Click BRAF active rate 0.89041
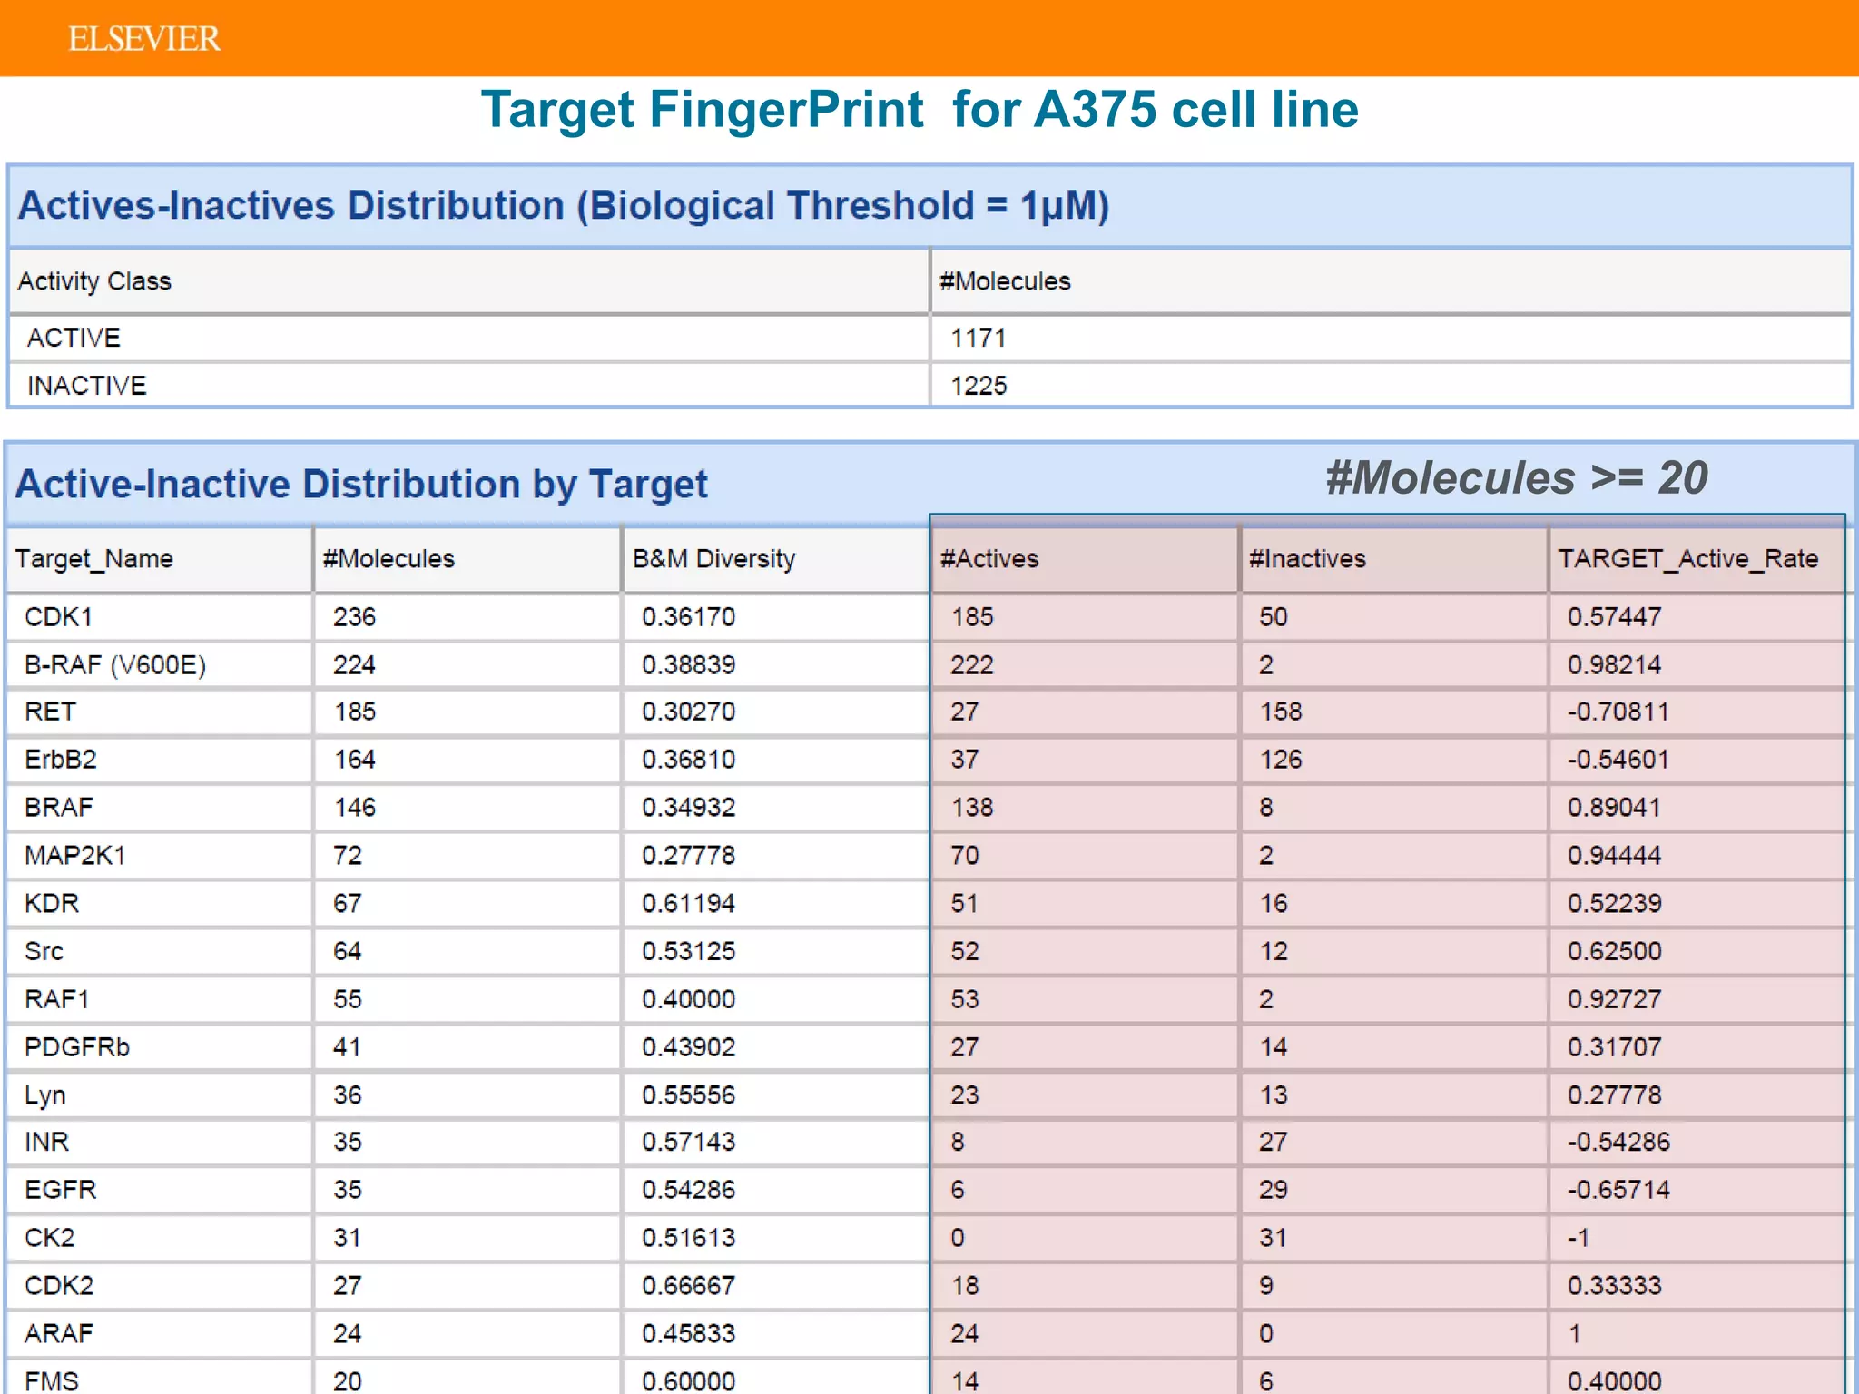 pyautogui.click(x=1614, y=808)
